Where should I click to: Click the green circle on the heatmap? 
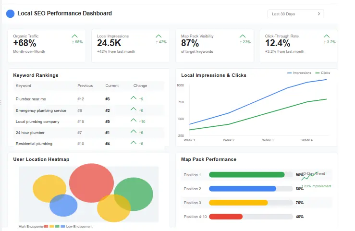(x=134, y=194)
